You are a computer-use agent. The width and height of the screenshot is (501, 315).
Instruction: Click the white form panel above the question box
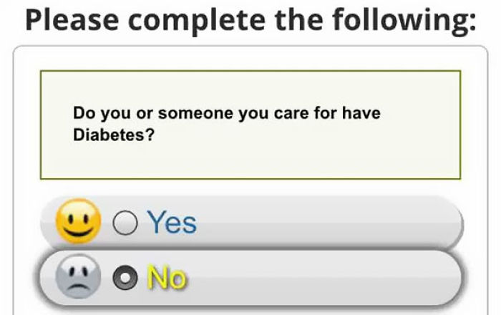click(250, 59)
